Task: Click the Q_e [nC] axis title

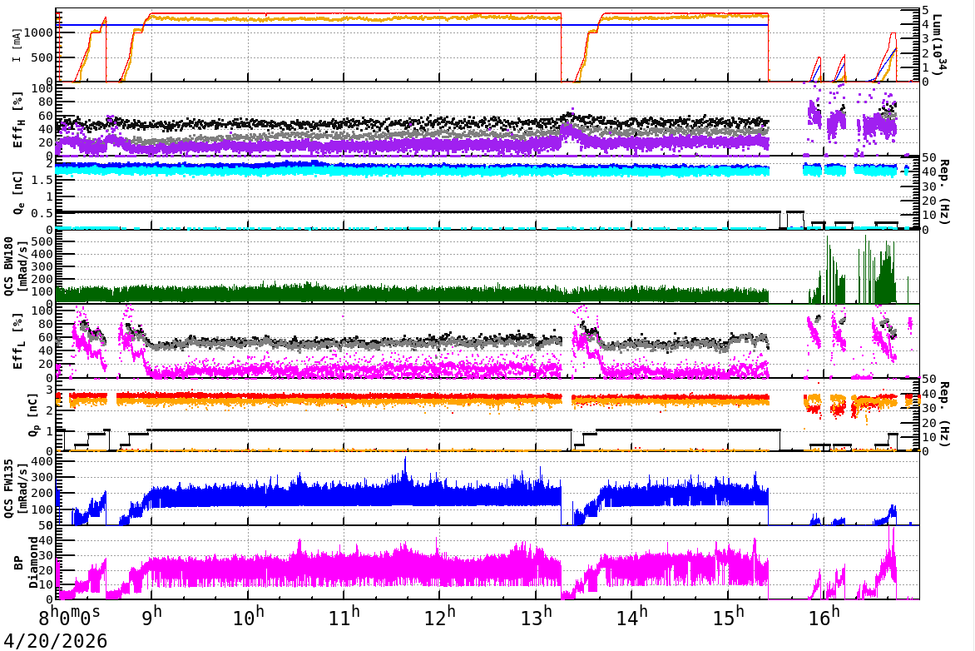Action: click(x=18, y=194)
